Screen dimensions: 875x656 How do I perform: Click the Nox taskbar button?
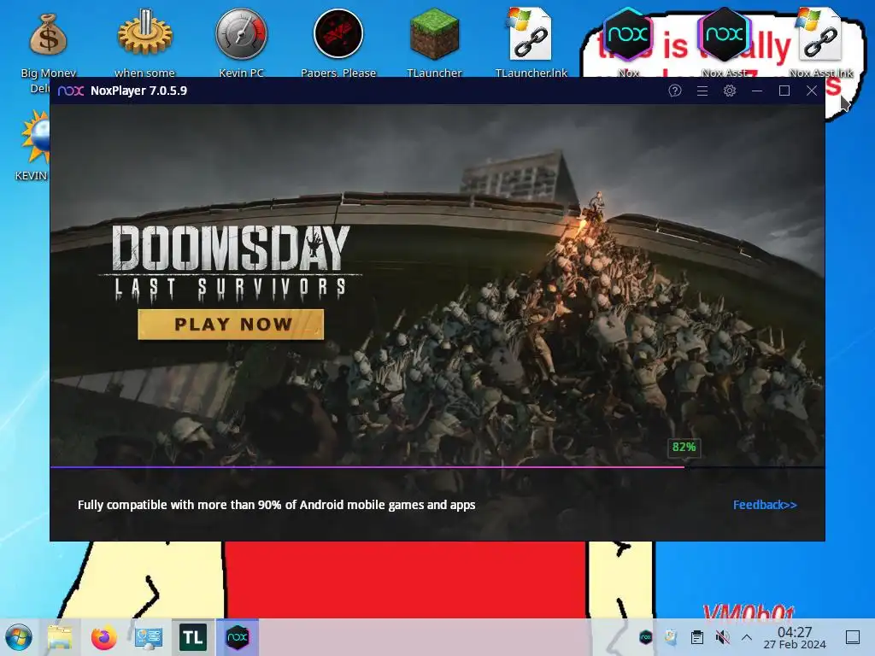[x=238, y=636]
